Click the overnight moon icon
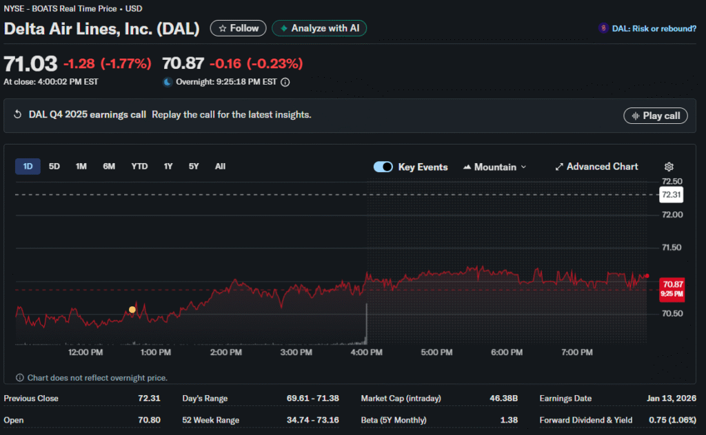This screenshot has height=435, width=706. (167, 82)
